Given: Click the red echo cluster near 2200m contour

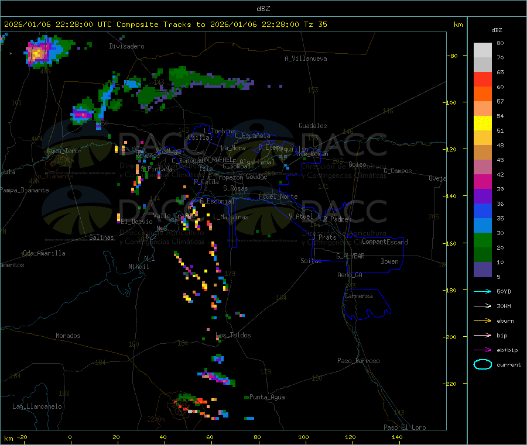Looking at the screenshot, I should point(190,405).
